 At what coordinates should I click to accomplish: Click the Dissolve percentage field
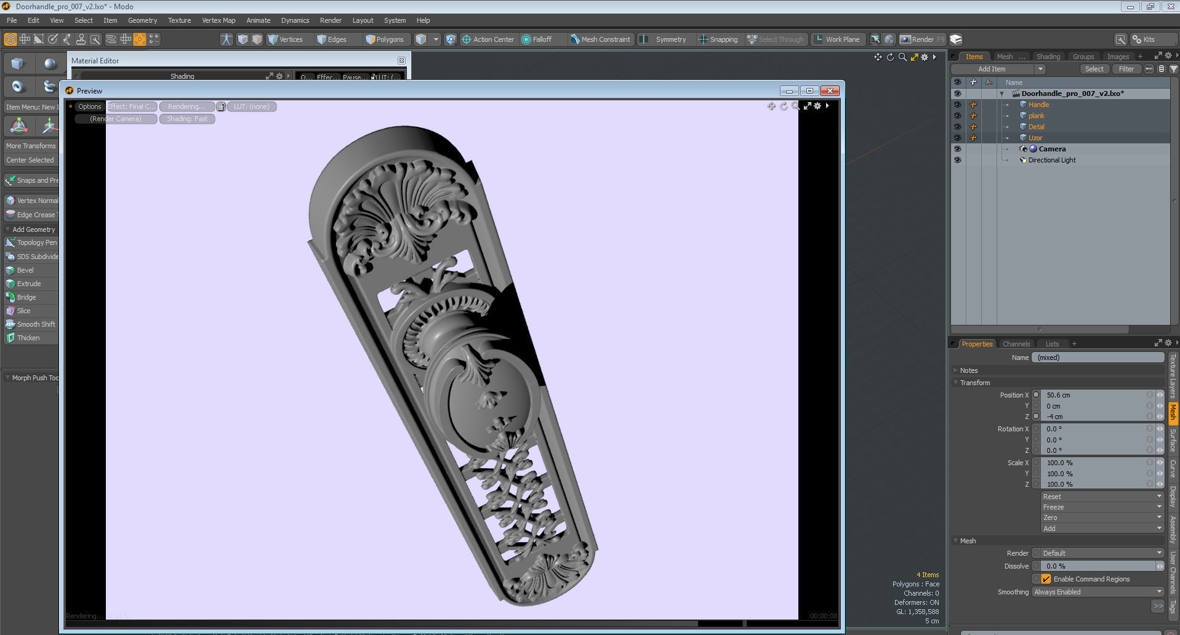click(1098, 566)
